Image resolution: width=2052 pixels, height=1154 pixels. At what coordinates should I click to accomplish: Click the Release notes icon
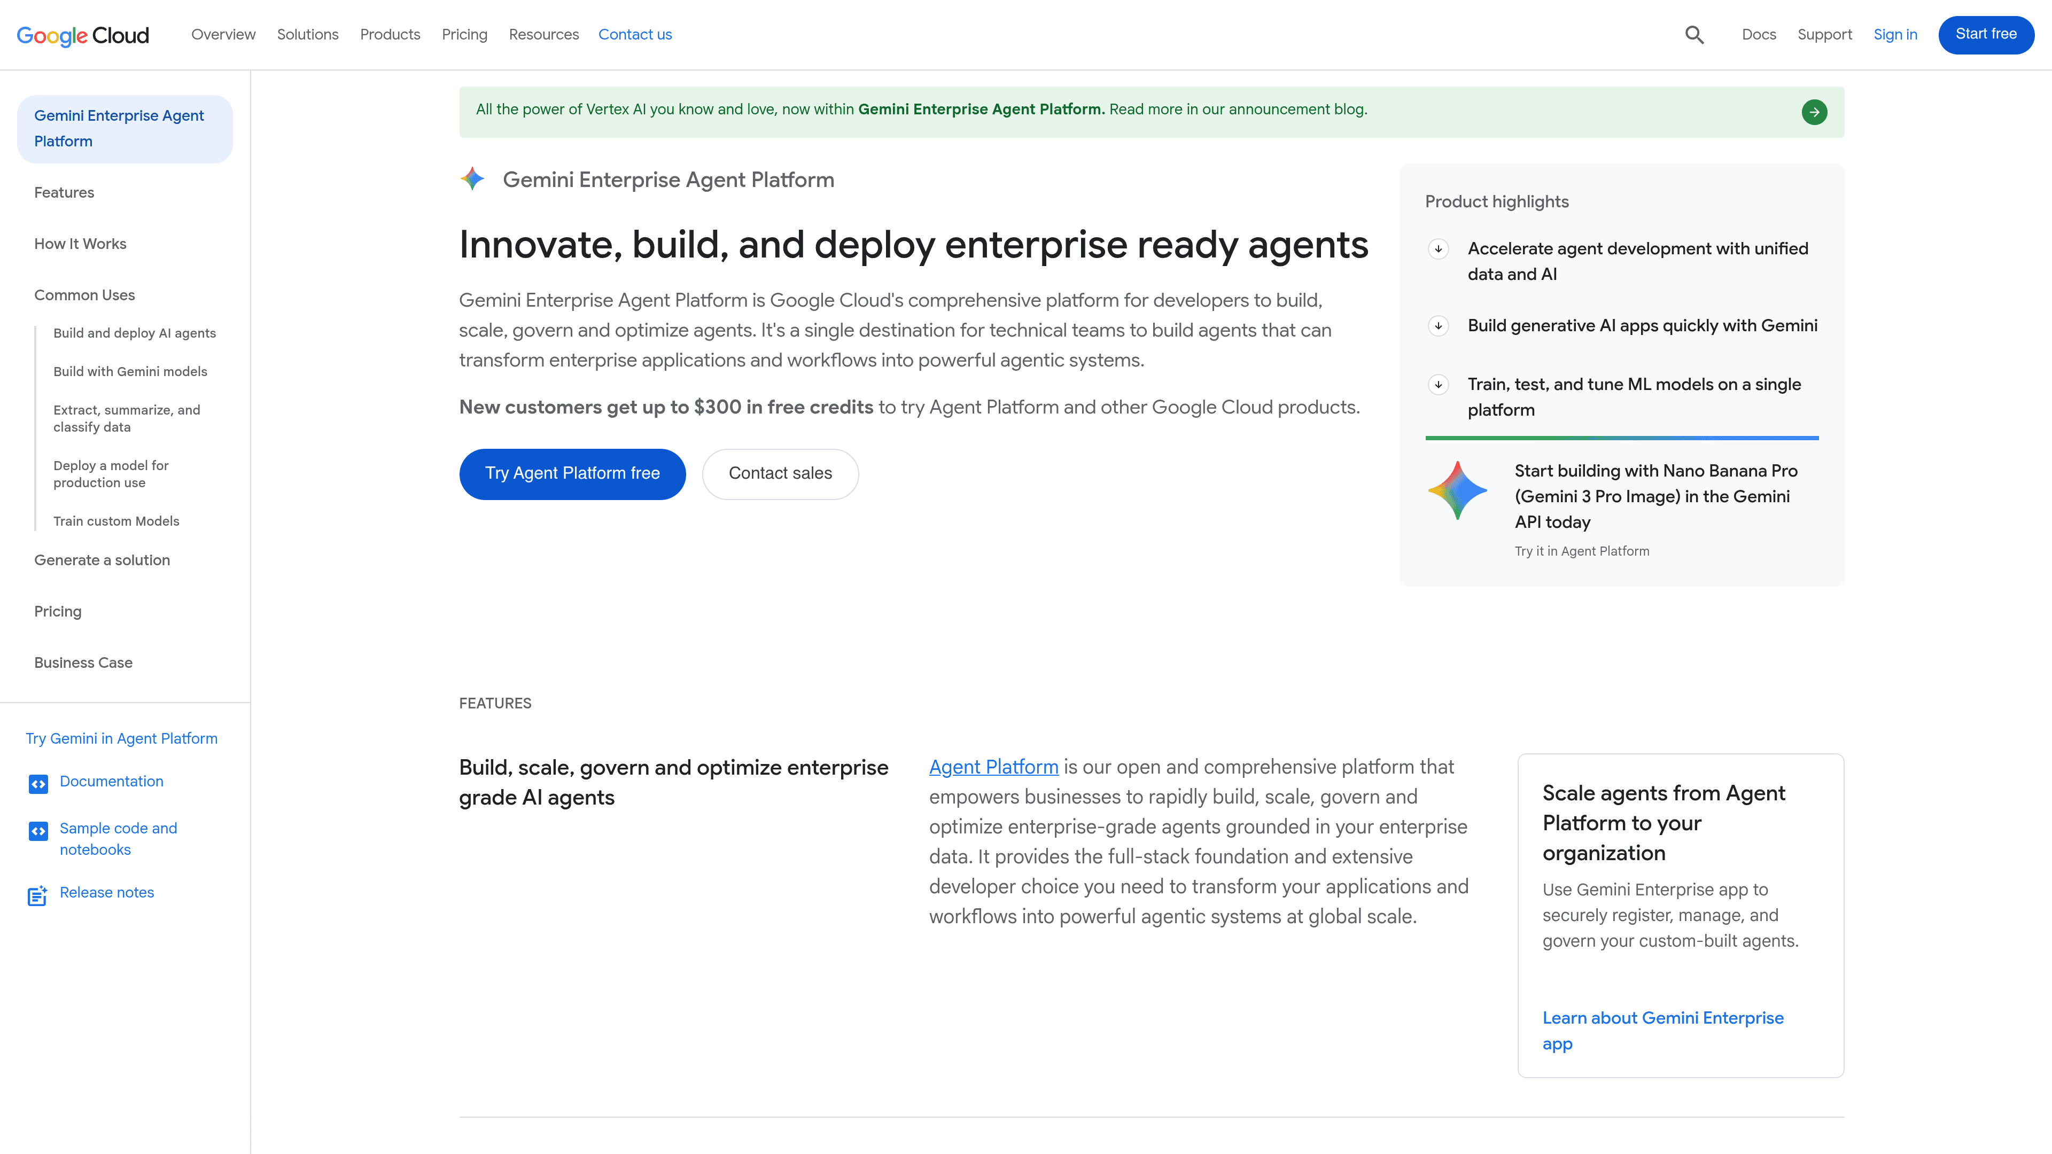(37, 895)
